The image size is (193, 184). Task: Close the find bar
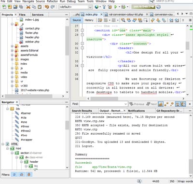190,104
